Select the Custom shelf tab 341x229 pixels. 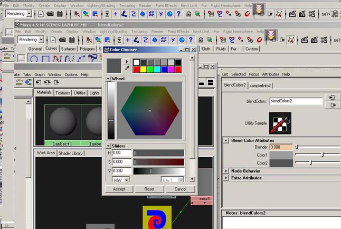tap(251, 49)
